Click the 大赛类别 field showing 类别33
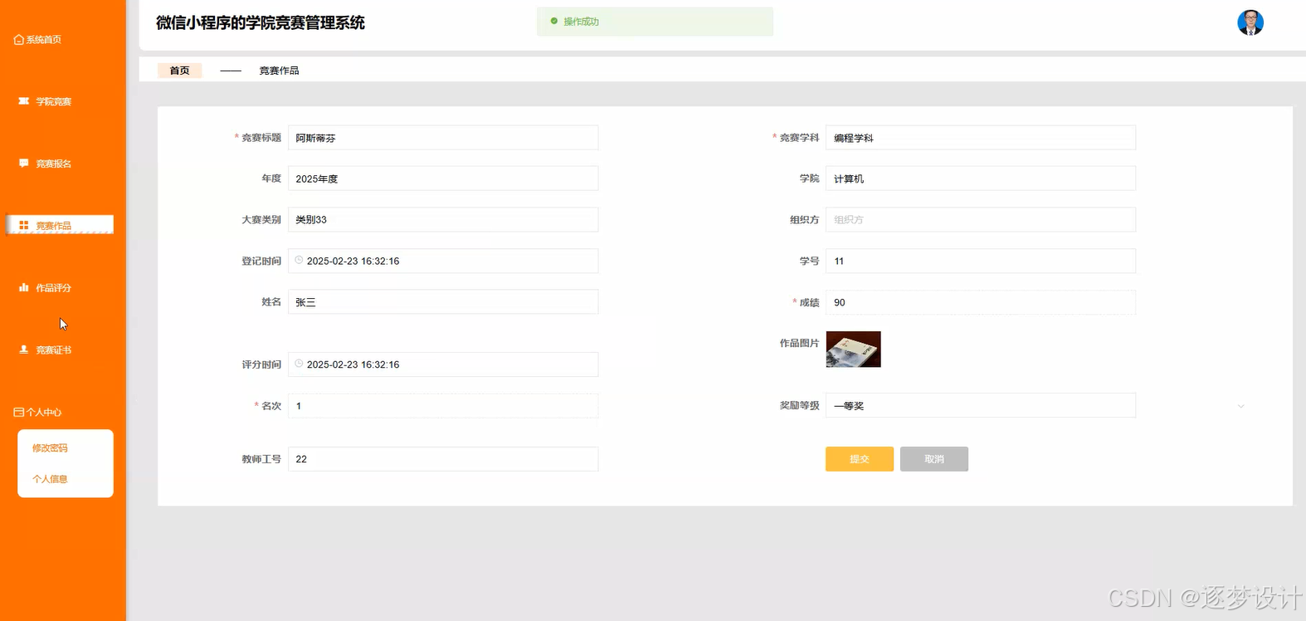1306x621 pixels. [x=443, y=219]
